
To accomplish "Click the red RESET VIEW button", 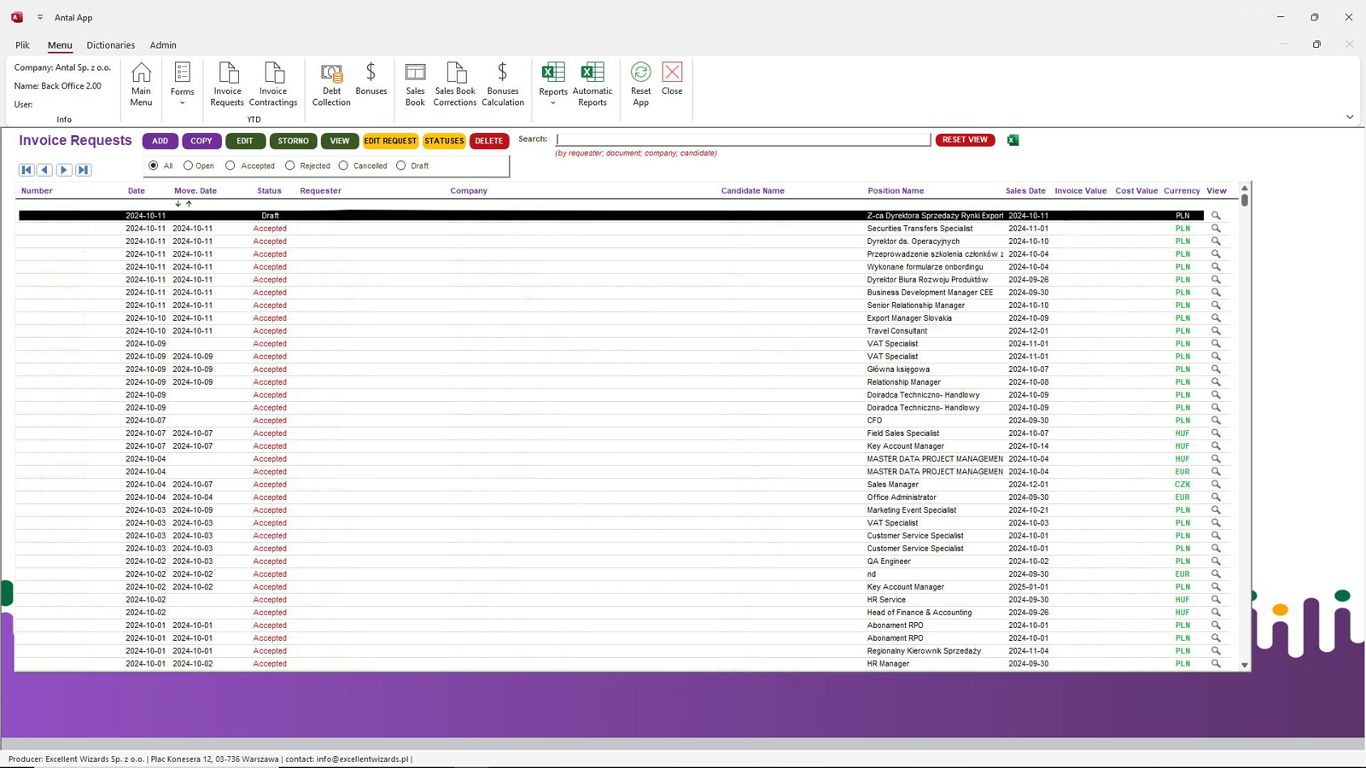I will (965, 140).
